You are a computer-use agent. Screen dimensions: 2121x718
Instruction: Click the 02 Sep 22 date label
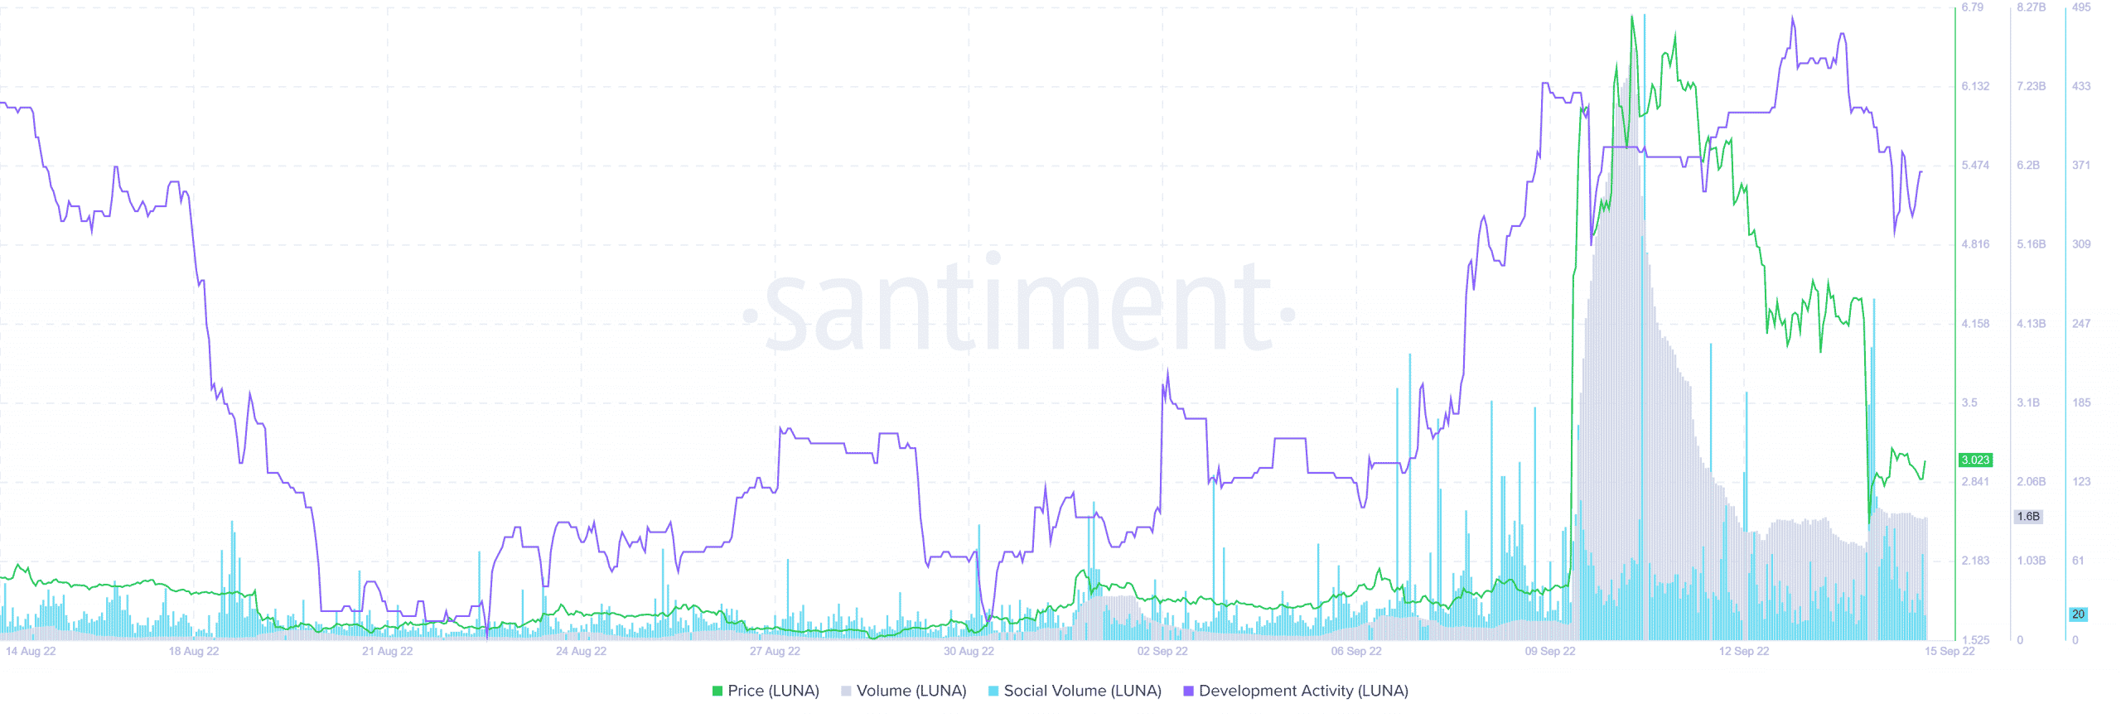1162,651
